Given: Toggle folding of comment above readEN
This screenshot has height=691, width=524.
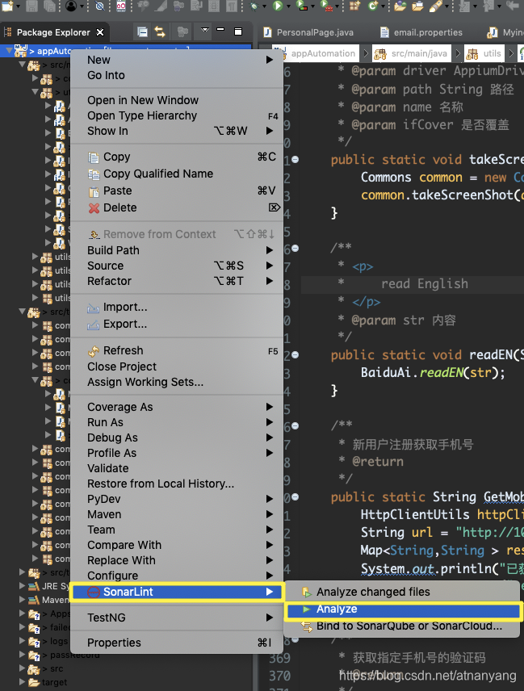Looking at the screenshot, I should pyautogui.click(x=296, y=249).
